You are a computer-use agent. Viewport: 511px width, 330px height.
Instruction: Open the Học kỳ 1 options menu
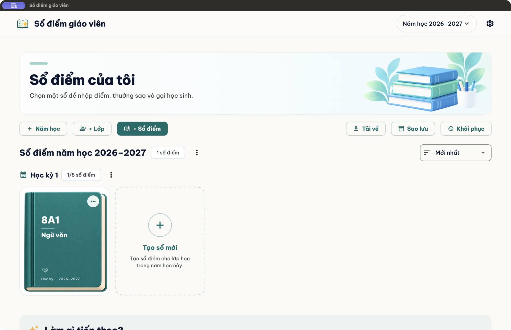point(111,175)
